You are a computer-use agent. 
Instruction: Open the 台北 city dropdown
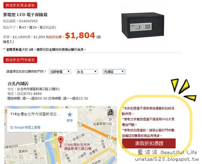click(x=87, y=72)
